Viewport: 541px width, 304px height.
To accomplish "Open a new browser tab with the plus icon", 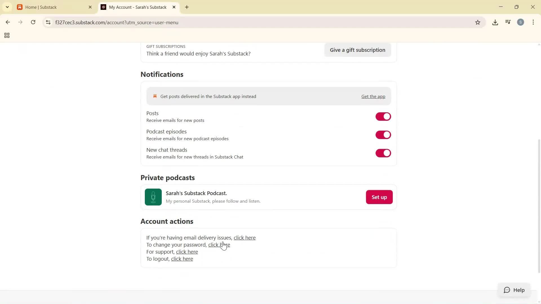I will [x=186, y=7].
